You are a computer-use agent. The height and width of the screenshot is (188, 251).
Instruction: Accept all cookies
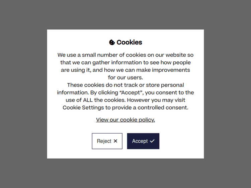(x=143, y=141)
